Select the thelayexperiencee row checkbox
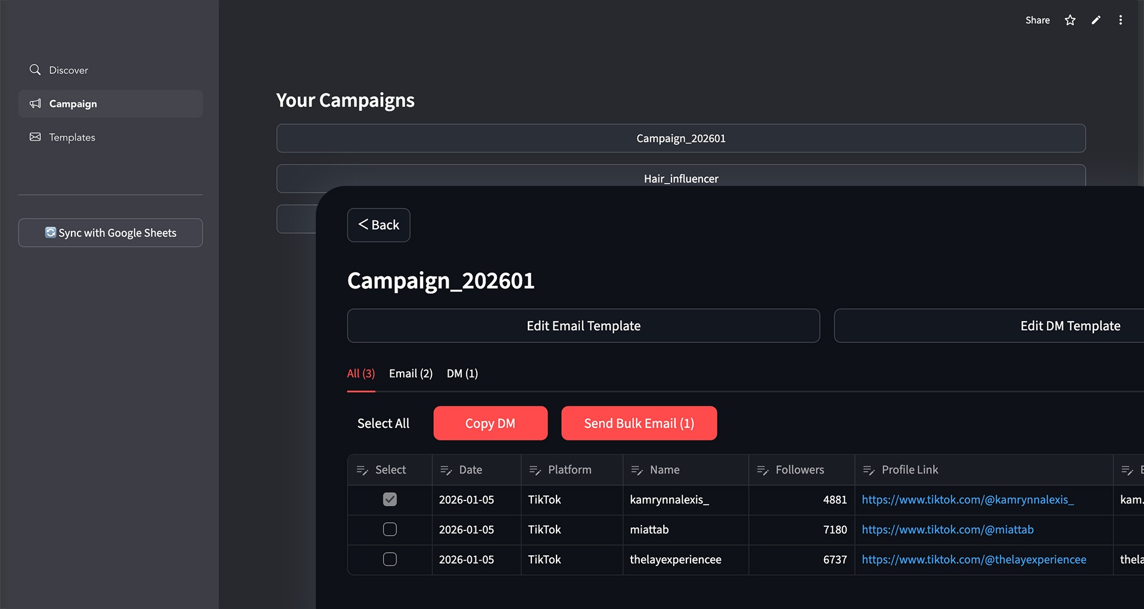The width and height of the screenshot is (1144, 609). click(x=390, y=559)
